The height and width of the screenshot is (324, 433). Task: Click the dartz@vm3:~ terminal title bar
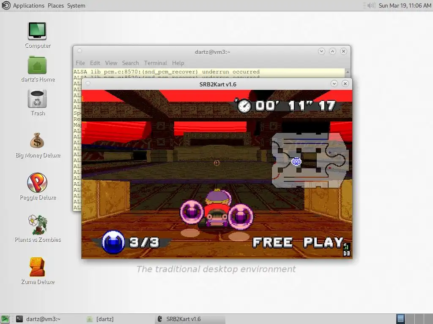pos(212,52)
